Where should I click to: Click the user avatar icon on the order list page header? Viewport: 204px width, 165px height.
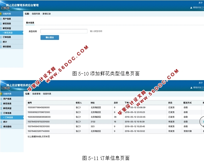[x=191, y=88]
